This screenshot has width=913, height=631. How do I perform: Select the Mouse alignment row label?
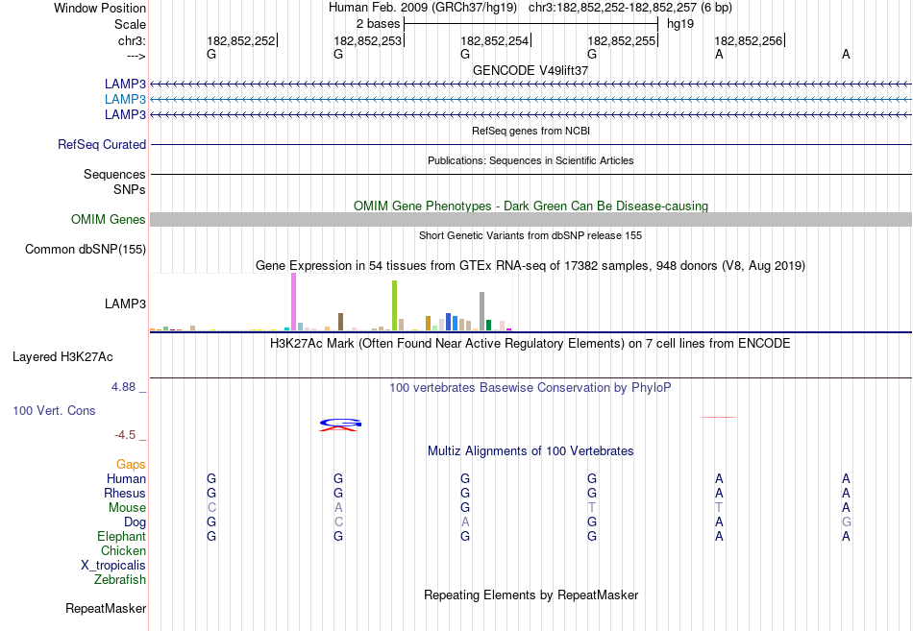pos(127,508)
